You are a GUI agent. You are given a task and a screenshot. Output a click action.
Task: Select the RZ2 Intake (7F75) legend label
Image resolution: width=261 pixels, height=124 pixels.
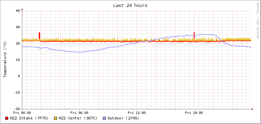pos(29,118)
